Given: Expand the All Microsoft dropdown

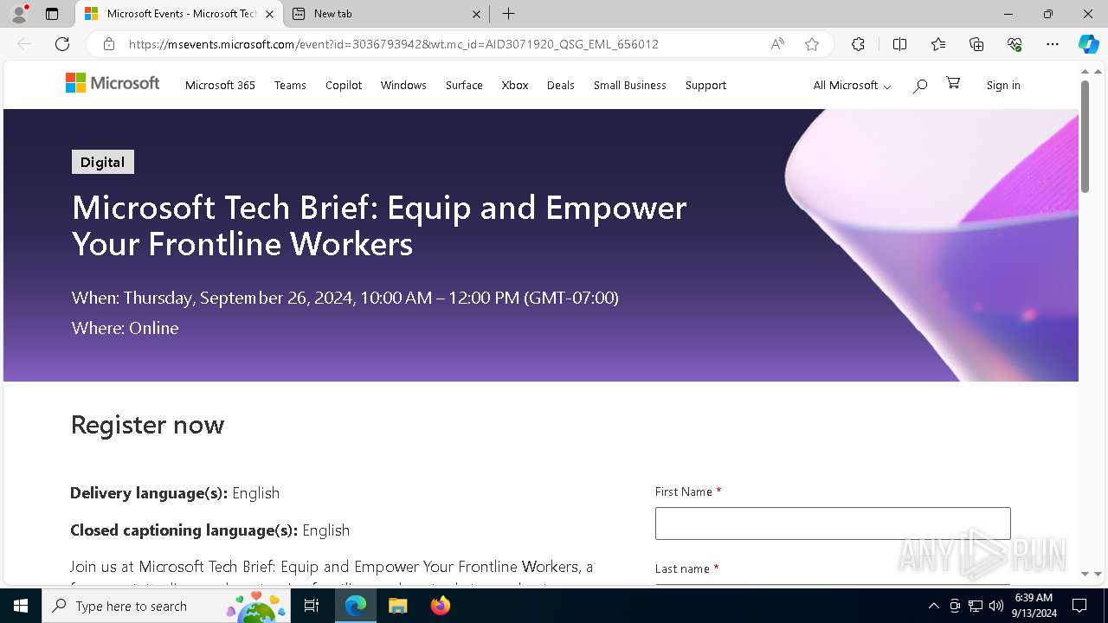Looking at the screenshot, I should (x=852, y=85).
